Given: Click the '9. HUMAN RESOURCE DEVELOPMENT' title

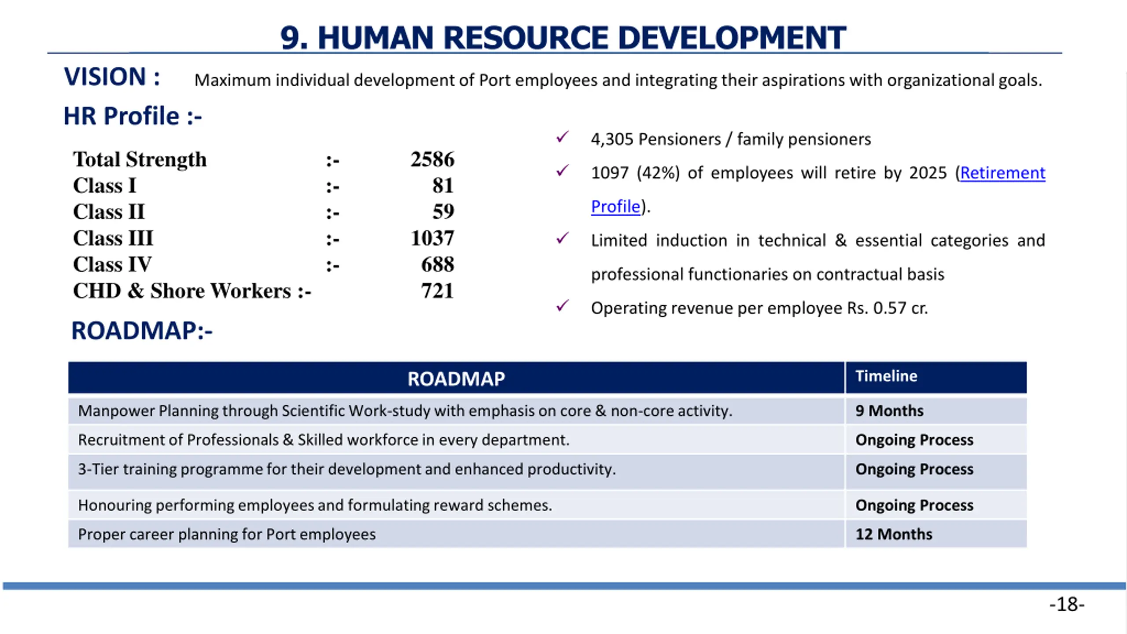Looking at the screenshot, I should coord(563,37).
